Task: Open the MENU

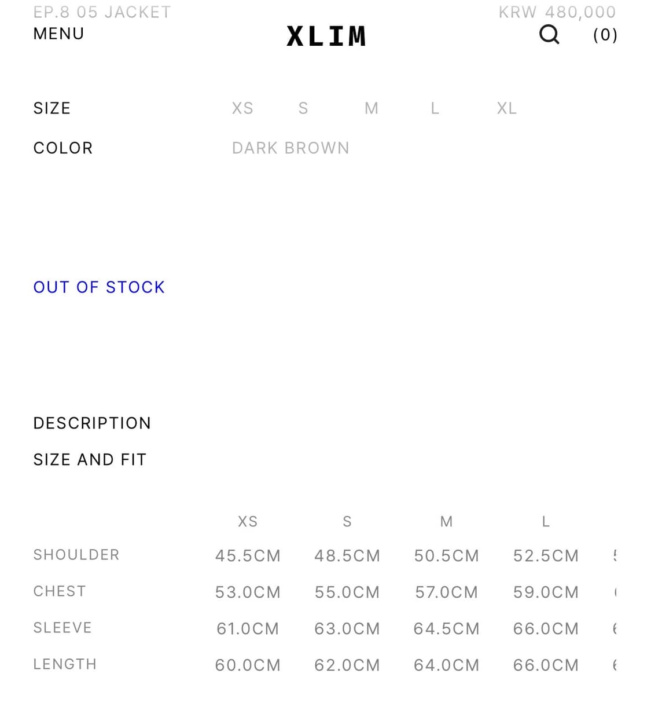Action: coord(58,34)
